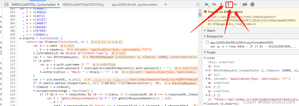Click the single Step arrow icon
This screenshot has width=299, height=106.
[x=235, y=4]
